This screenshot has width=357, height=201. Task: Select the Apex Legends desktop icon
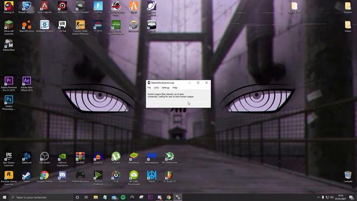(45, 7)
